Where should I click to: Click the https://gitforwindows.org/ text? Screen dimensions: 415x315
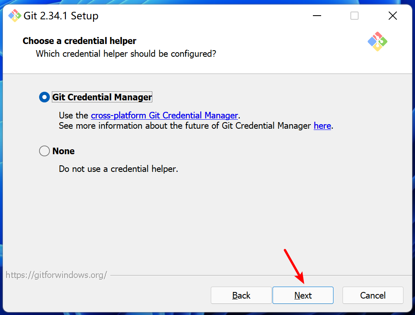tap(56, 275)
